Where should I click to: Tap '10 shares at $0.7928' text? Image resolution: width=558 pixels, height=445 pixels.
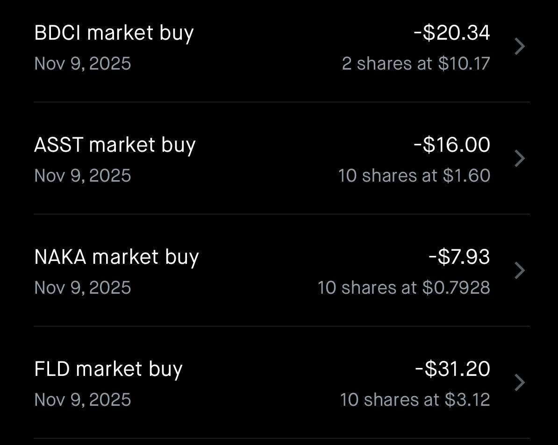[x=404, y=288]
